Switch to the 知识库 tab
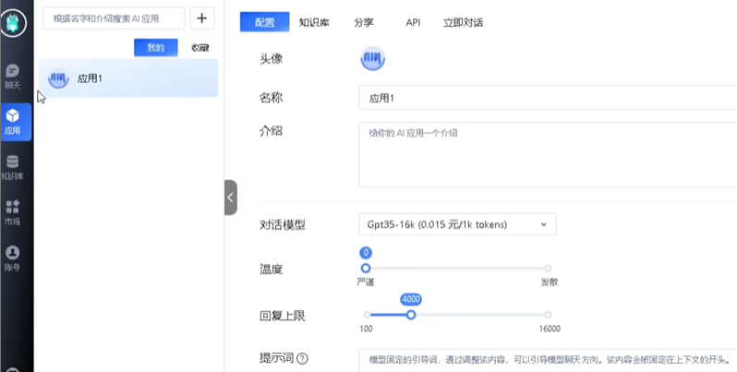The image size is (737, 372). [314, 21]
